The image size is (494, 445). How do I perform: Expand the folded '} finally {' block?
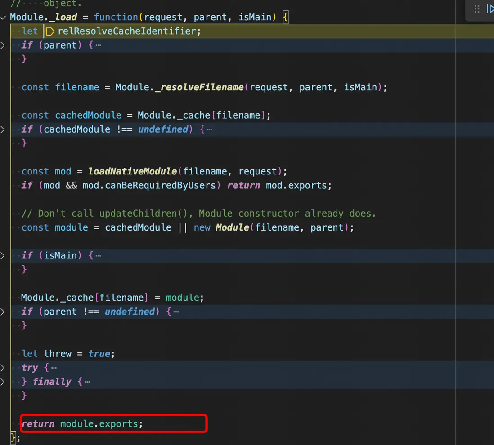(x=3, y=382)
